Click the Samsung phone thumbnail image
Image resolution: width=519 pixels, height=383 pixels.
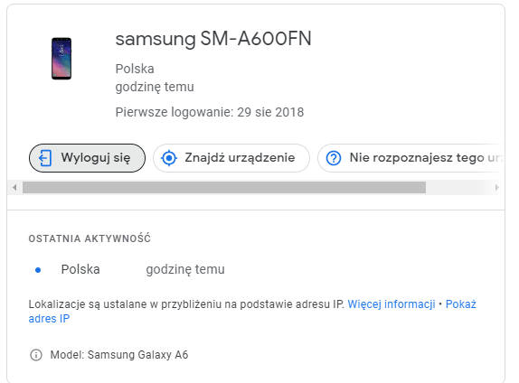(x=61, y=59)
